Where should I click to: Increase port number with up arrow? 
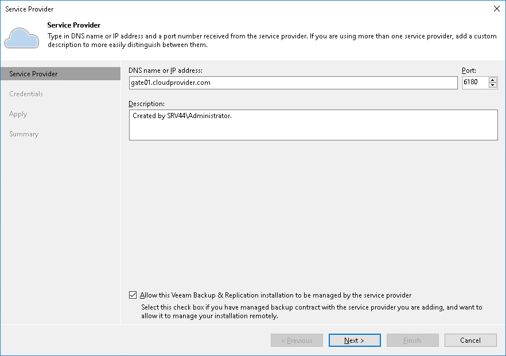pos(493,80)
